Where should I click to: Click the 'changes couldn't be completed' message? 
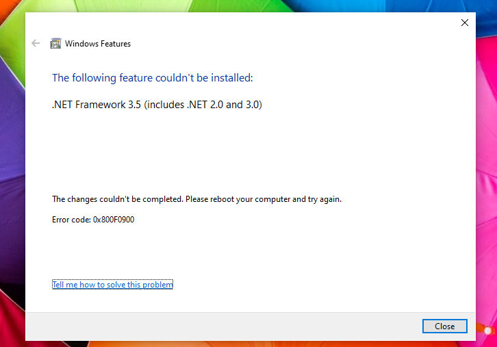click(x=196, y=199)
